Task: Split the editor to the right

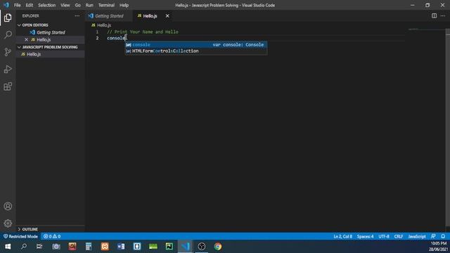Action: [x=434, y=16]
